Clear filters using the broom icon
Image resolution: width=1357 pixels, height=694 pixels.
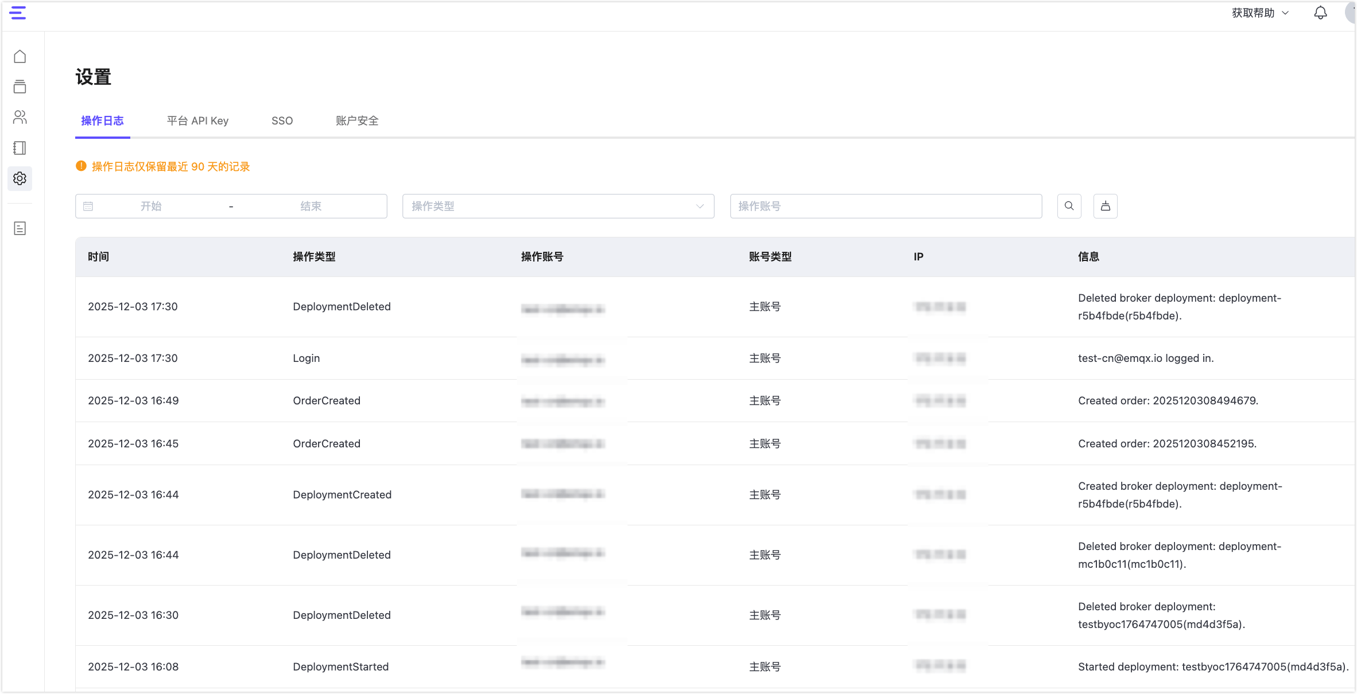1105,206
